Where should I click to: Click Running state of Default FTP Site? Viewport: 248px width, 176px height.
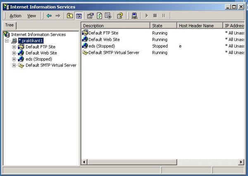pyautogui.click(x=160, y=33)
